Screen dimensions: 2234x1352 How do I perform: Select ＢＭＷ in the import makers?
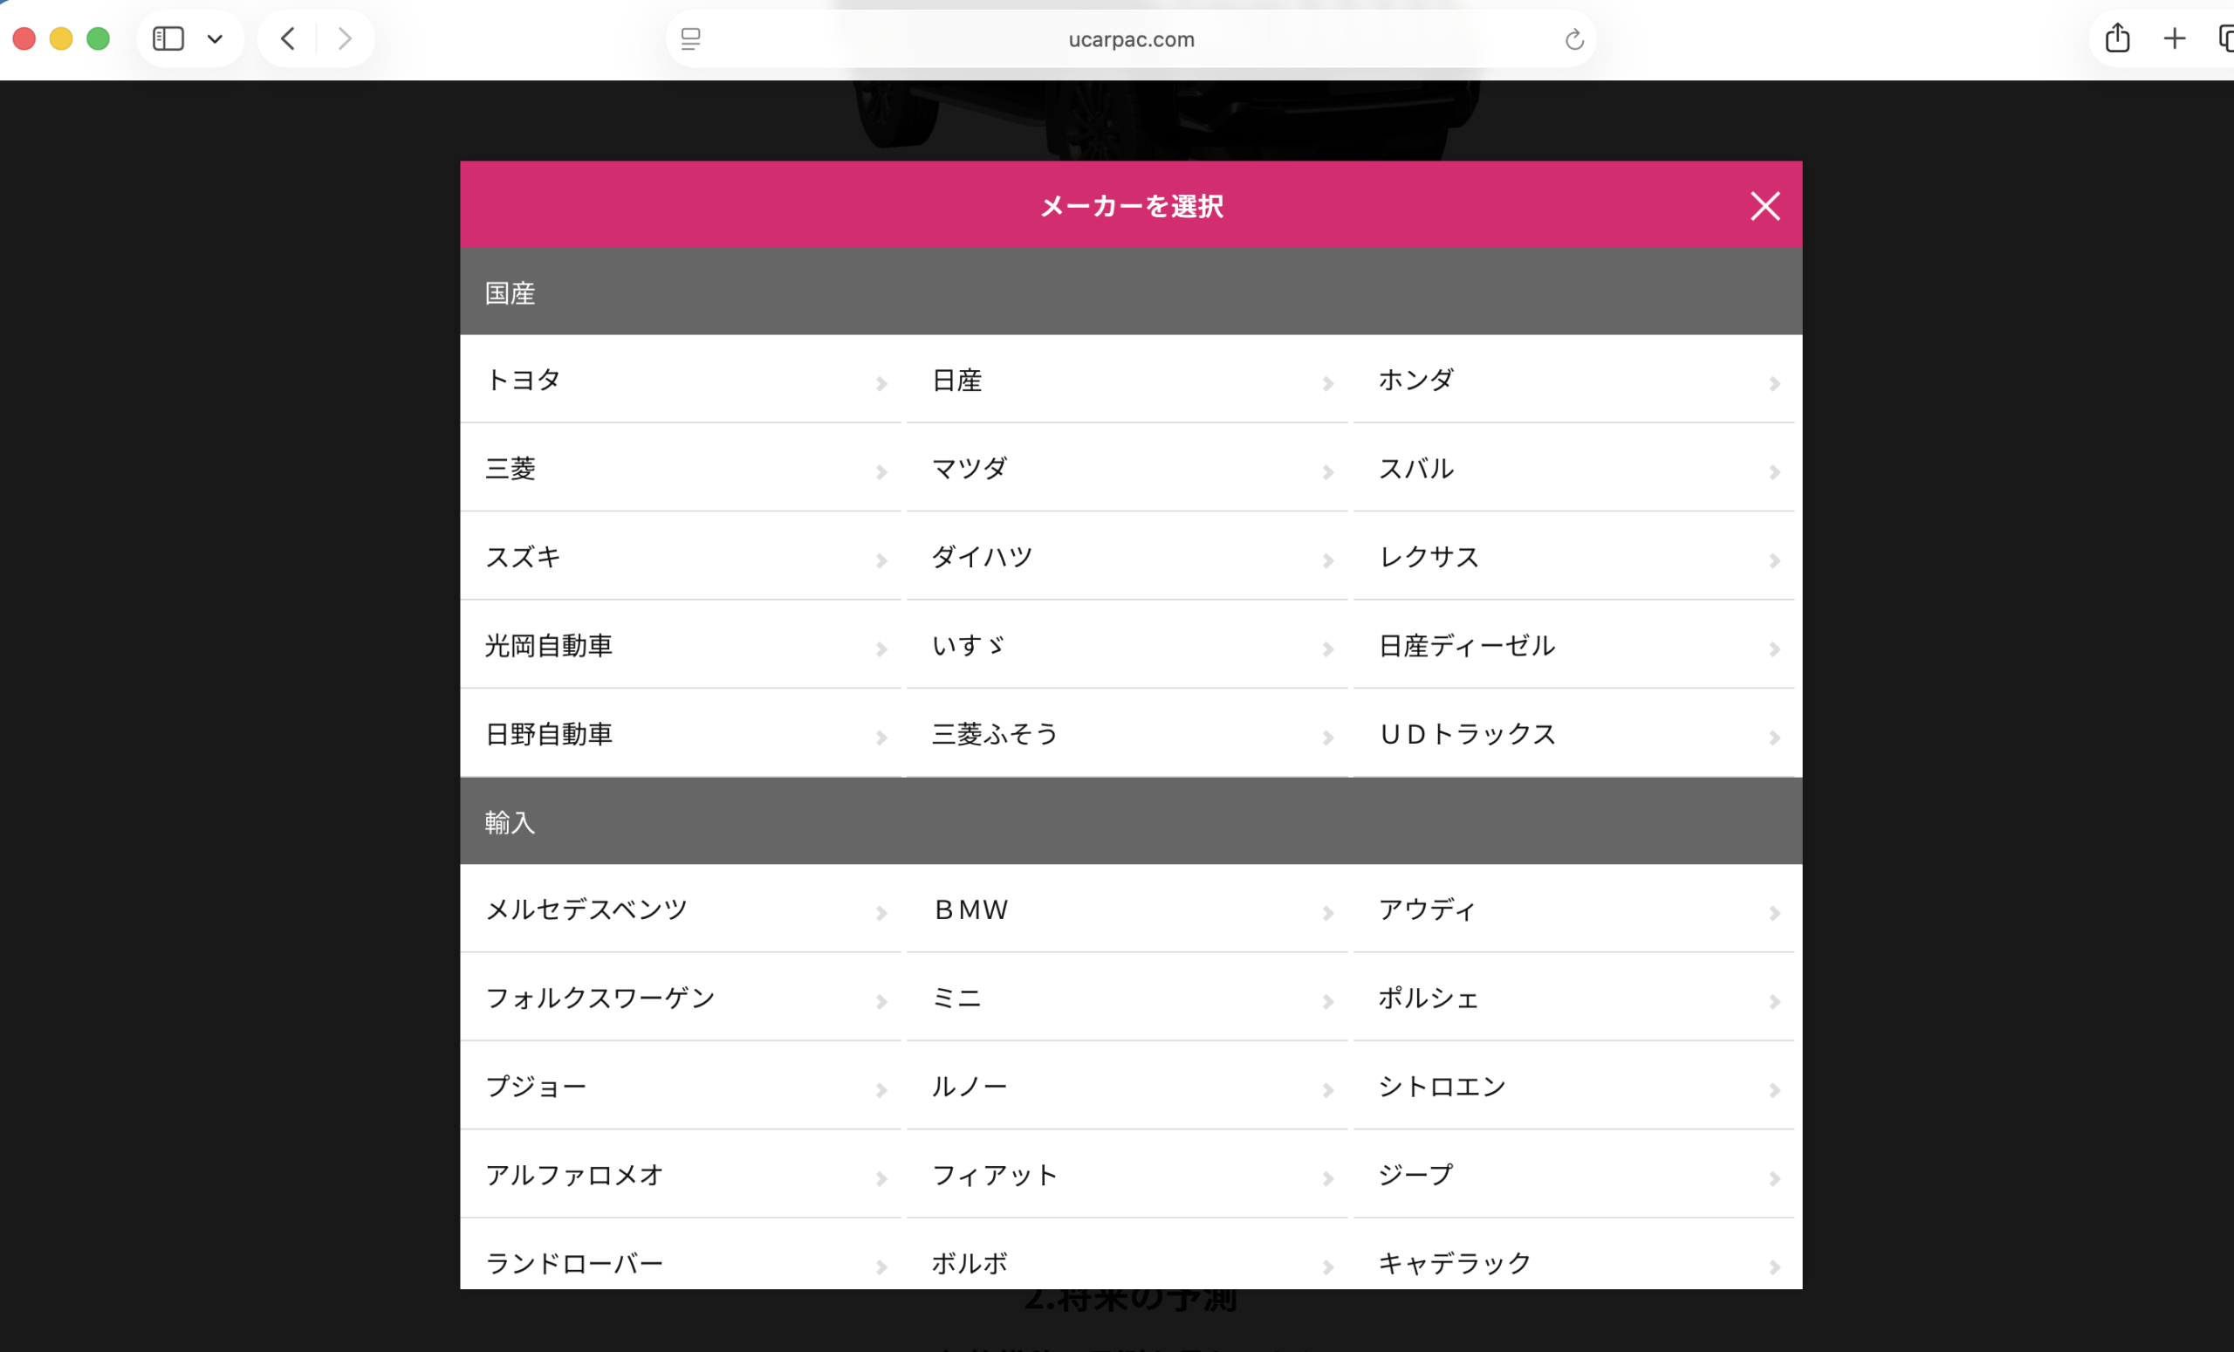pyautogui.click(x=1127, y=909)
